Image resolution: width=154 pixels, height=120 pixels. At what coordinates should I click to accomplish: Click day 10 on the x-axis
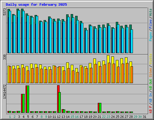(x=50, y=117)
